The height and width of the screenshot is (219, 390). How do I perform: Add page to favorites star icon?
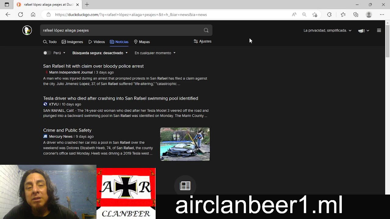(315, 15)
